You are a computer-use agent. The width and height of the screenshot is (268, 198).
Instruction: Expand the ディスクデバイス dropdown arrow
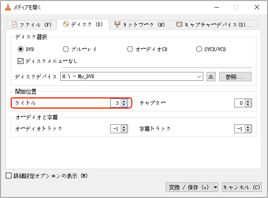pyautogui.click(x=199, y=76)
